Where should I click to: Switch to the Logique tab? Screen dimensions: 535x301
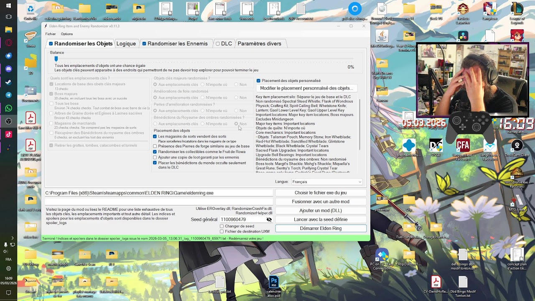click(x=126, y=43)
